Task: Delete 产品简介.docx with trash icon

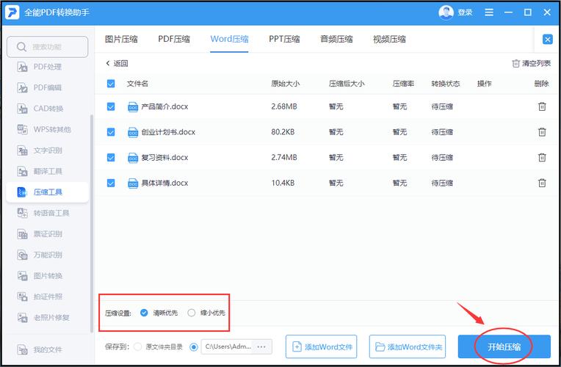Action: pos(542,106)
